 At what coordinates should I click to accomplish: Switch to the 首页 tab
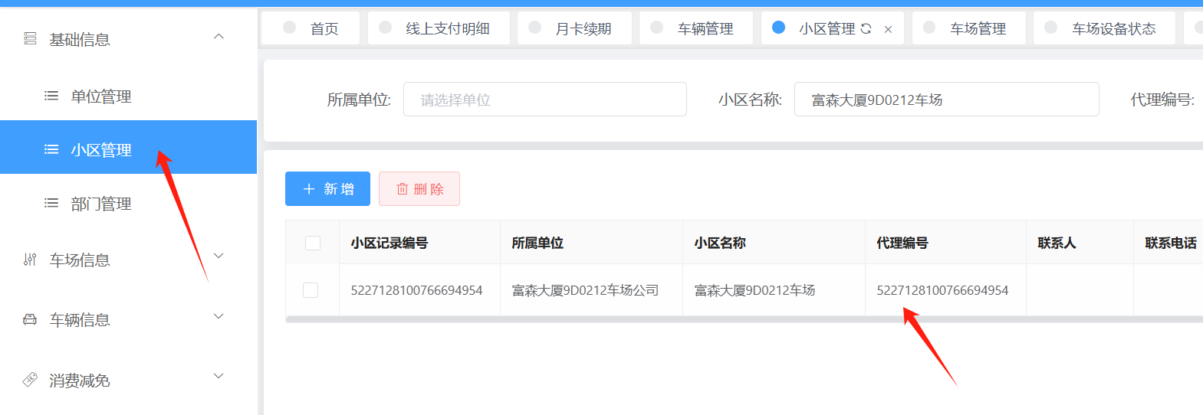tap(311, 28)
